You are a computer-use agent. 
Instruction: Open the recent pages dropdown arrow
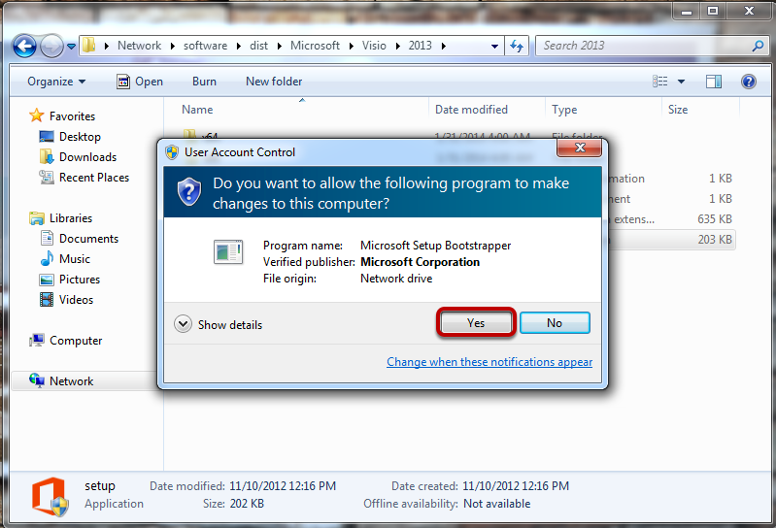pos(71,47)
